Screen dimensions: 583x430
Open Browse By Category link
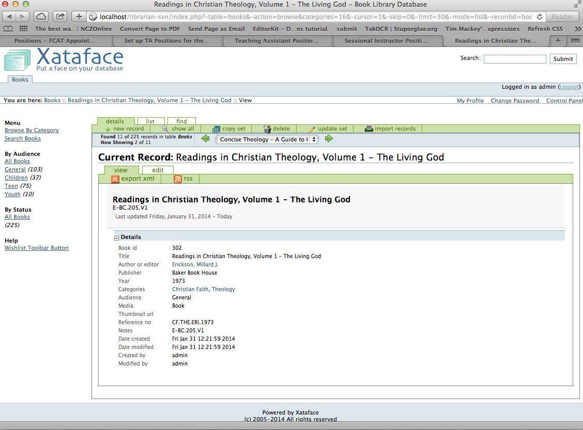[32, 130]
